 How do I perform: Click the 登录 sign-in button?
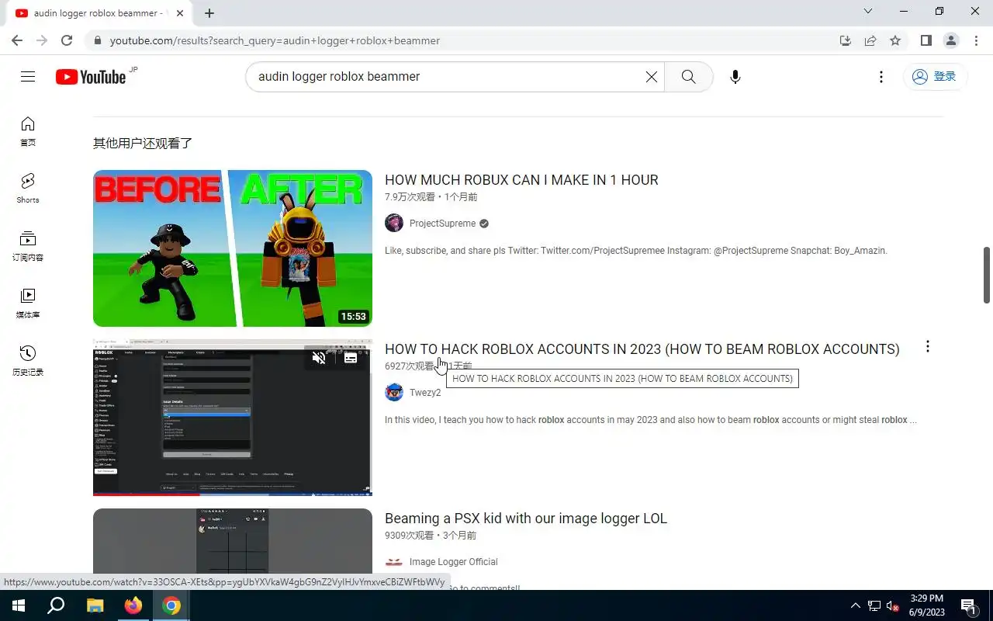tap(934, 77)
